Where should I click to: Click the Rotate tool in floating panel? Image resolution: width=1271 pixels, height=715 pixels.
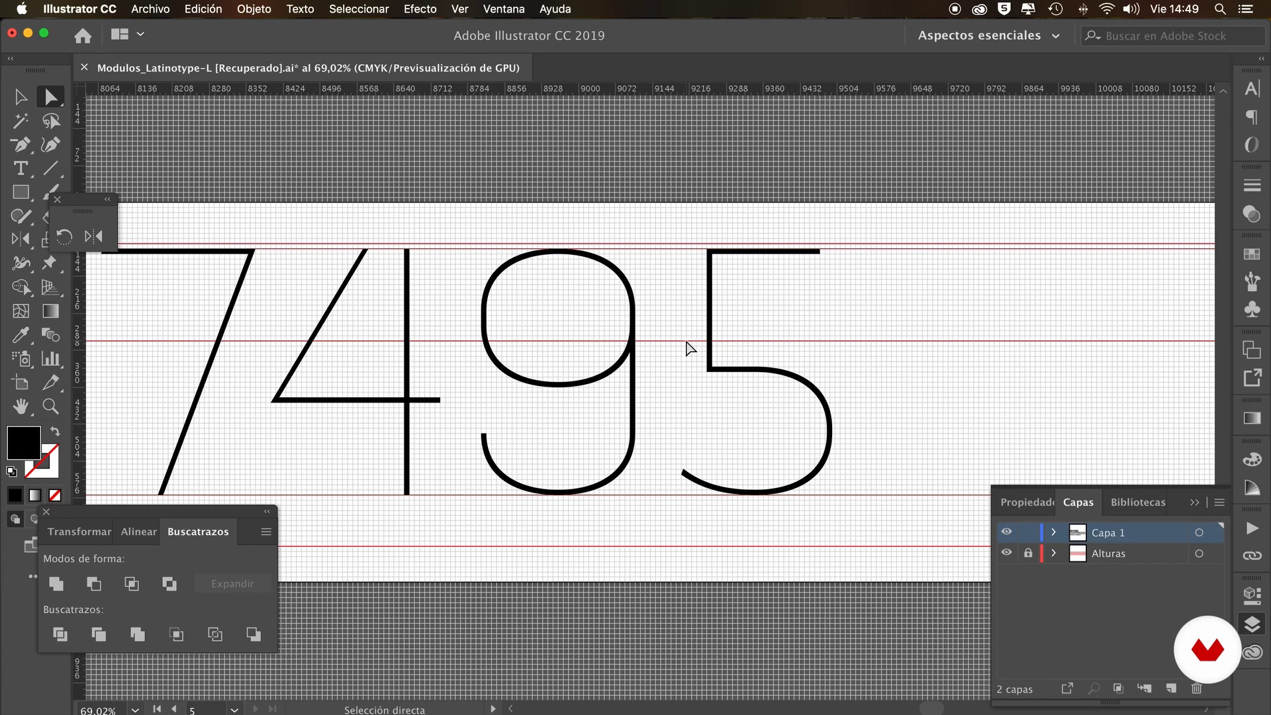click(x=64, y=237)
